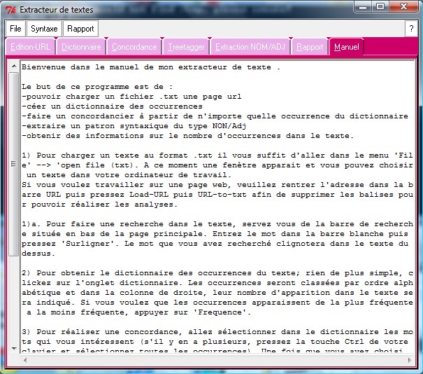Viewport: 423px width, 374px height.
Task: Minimize the Extracteur de textes window
Action: click(x=363, y=7)
